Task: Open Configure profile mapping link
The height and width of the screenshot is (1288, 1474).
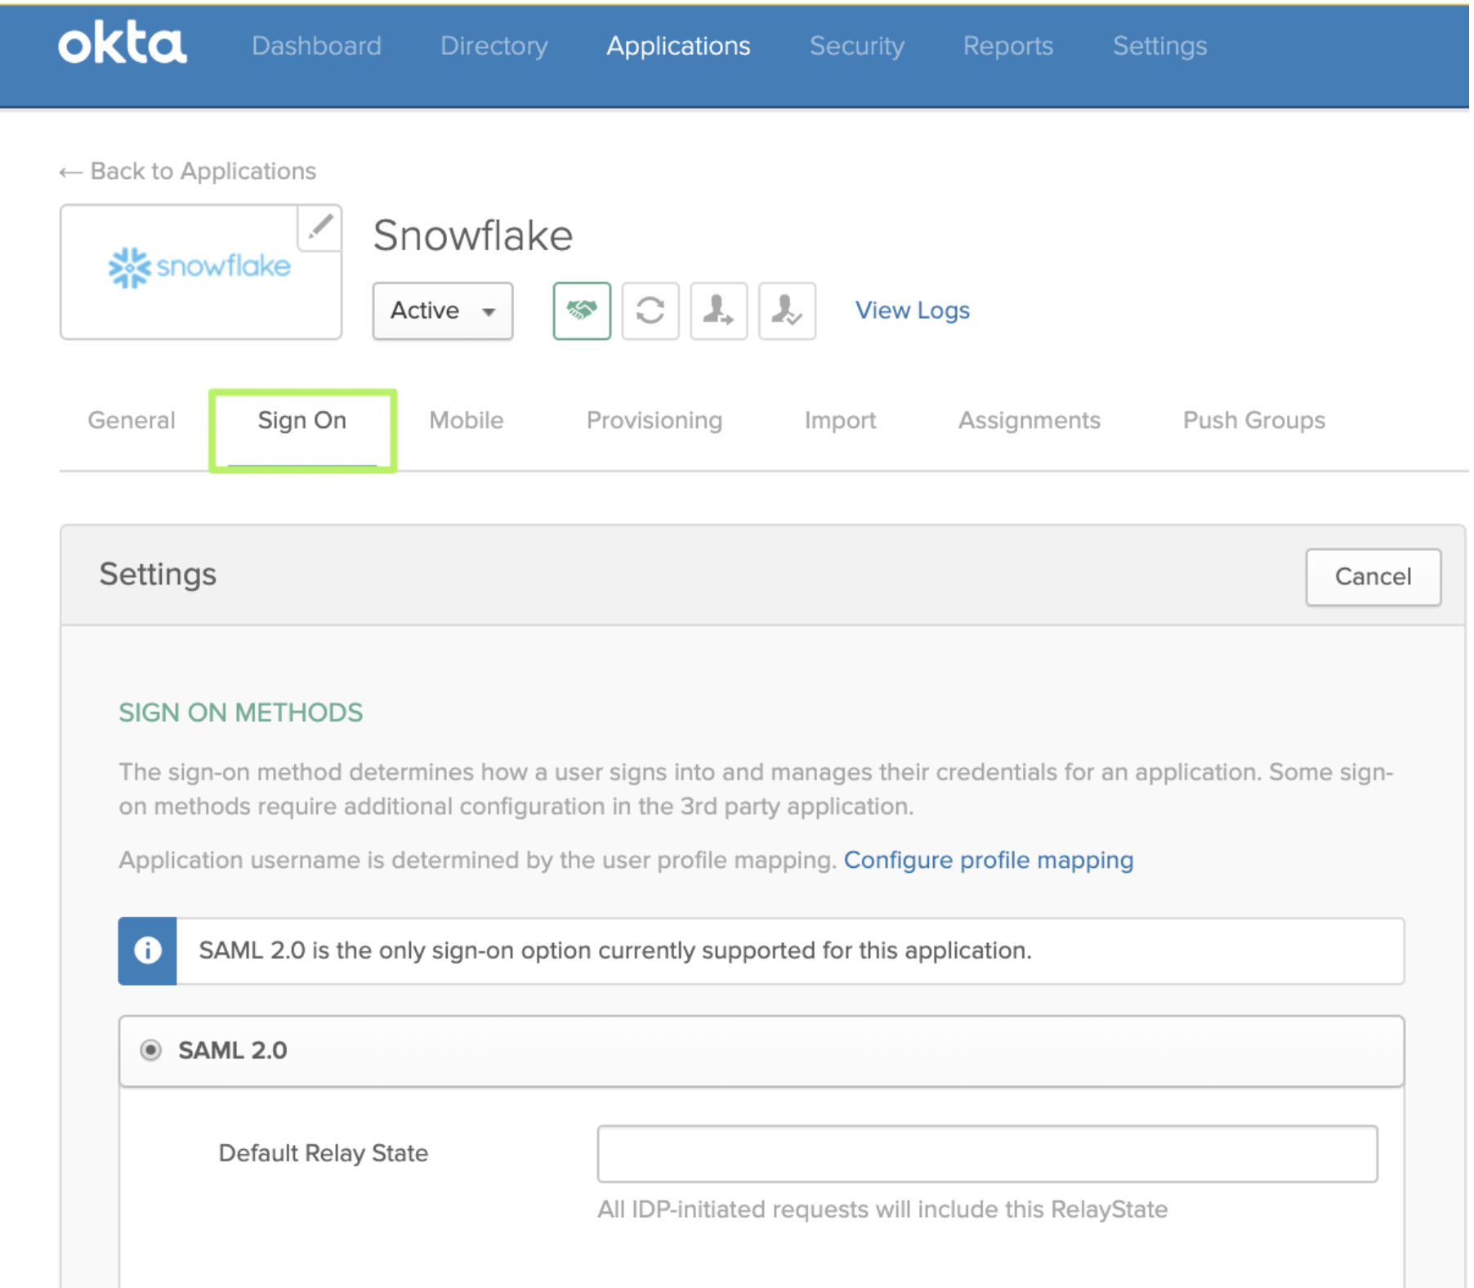Action: point(988,860)
